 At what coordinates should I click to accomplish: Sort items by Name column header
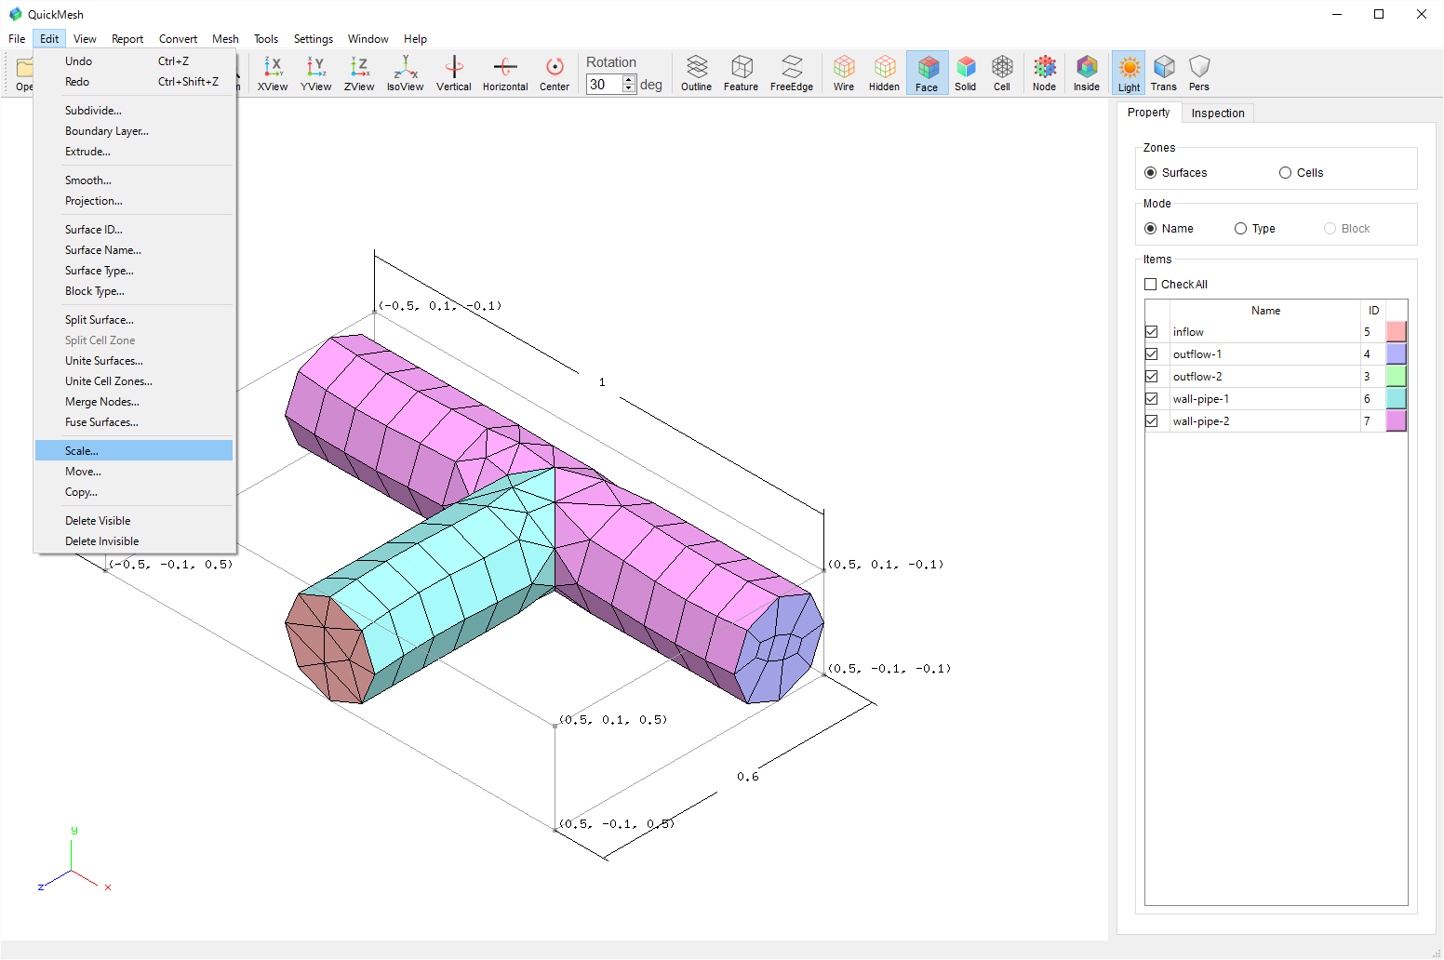pyautogui.click(x=1265, y=311)
